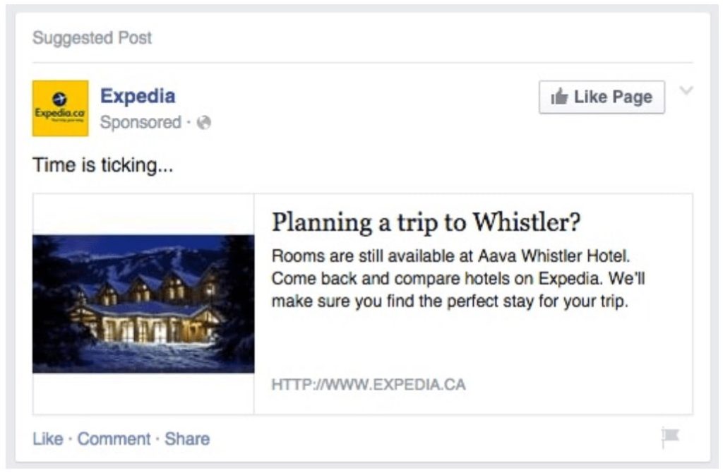Open the snowy Whistler hotel image
This screenshot has width=723, height=473.
(143, 304)
